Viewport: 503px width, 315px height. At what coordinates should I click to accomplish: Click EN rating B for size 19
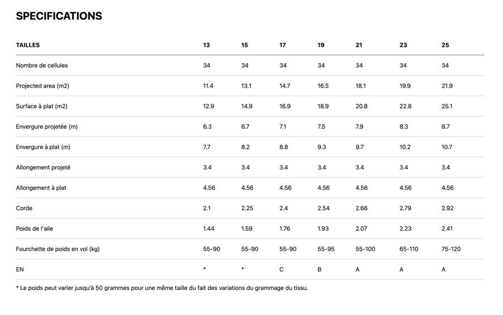point(319,269)
